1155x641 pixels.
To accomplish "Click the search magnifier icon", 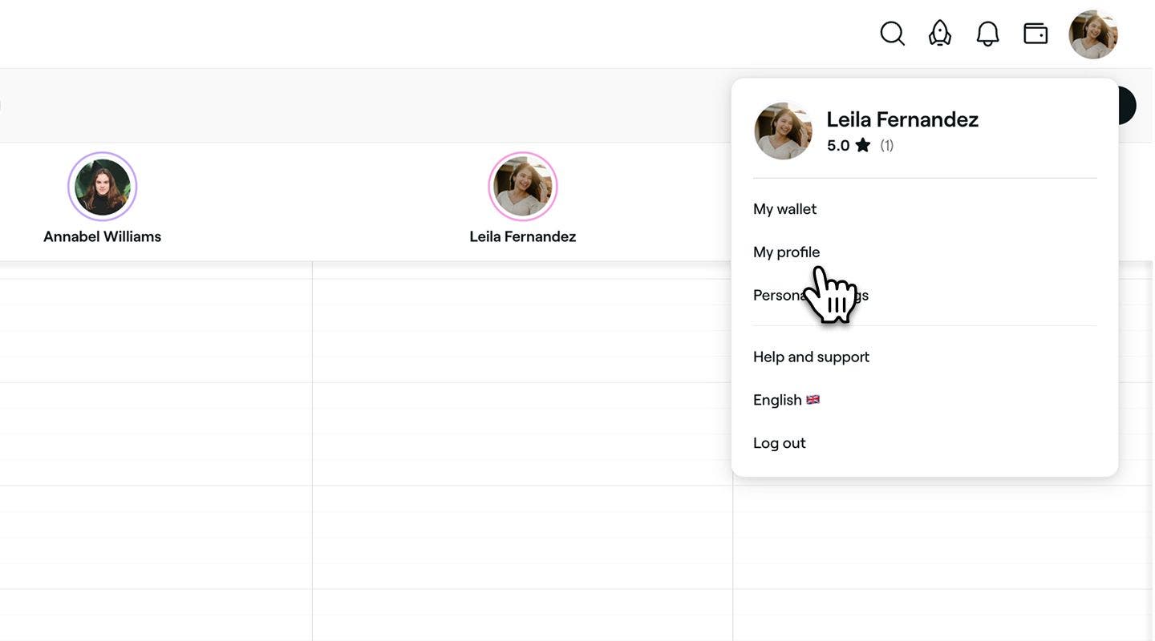I will (x=892, y=34).
